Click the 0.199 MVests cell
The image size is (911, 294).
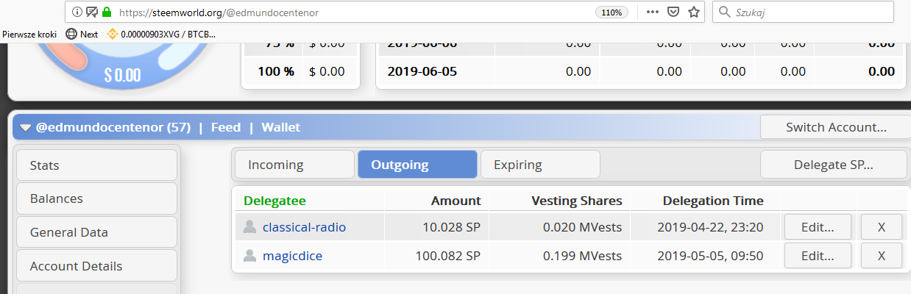[x=582, y=256]
